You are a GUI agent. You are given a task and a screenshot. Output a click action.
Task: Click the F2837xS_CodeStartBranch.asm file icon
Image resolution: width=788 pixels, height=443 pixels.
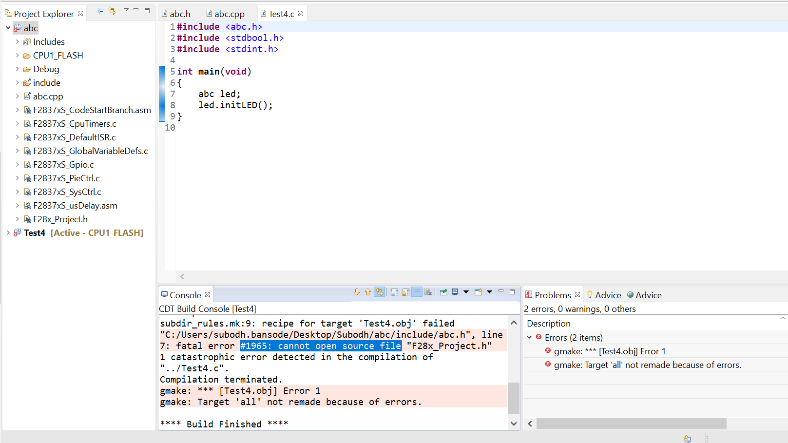tap(27, 110)
